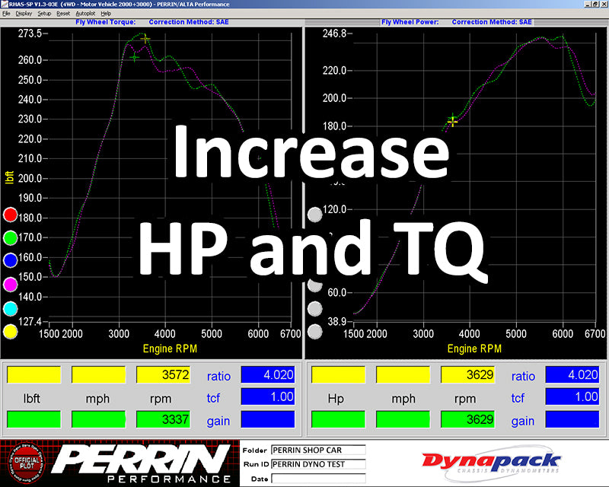Toggle the blue run indicator circle
The image size is (609, 487).
click(11, 262)
